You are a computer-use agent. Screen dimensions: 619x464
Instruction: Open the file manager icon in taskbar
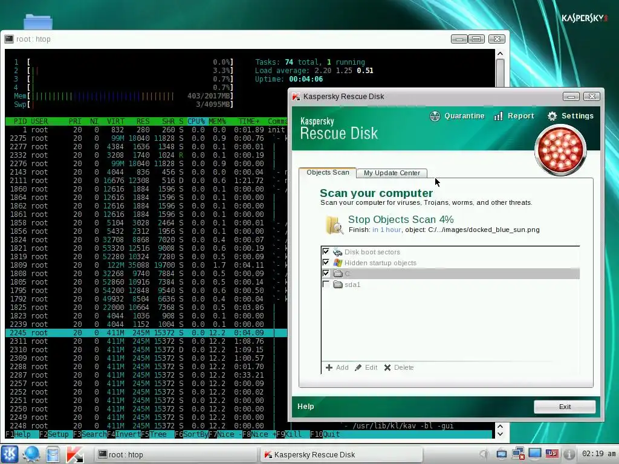tap(53, 454)
